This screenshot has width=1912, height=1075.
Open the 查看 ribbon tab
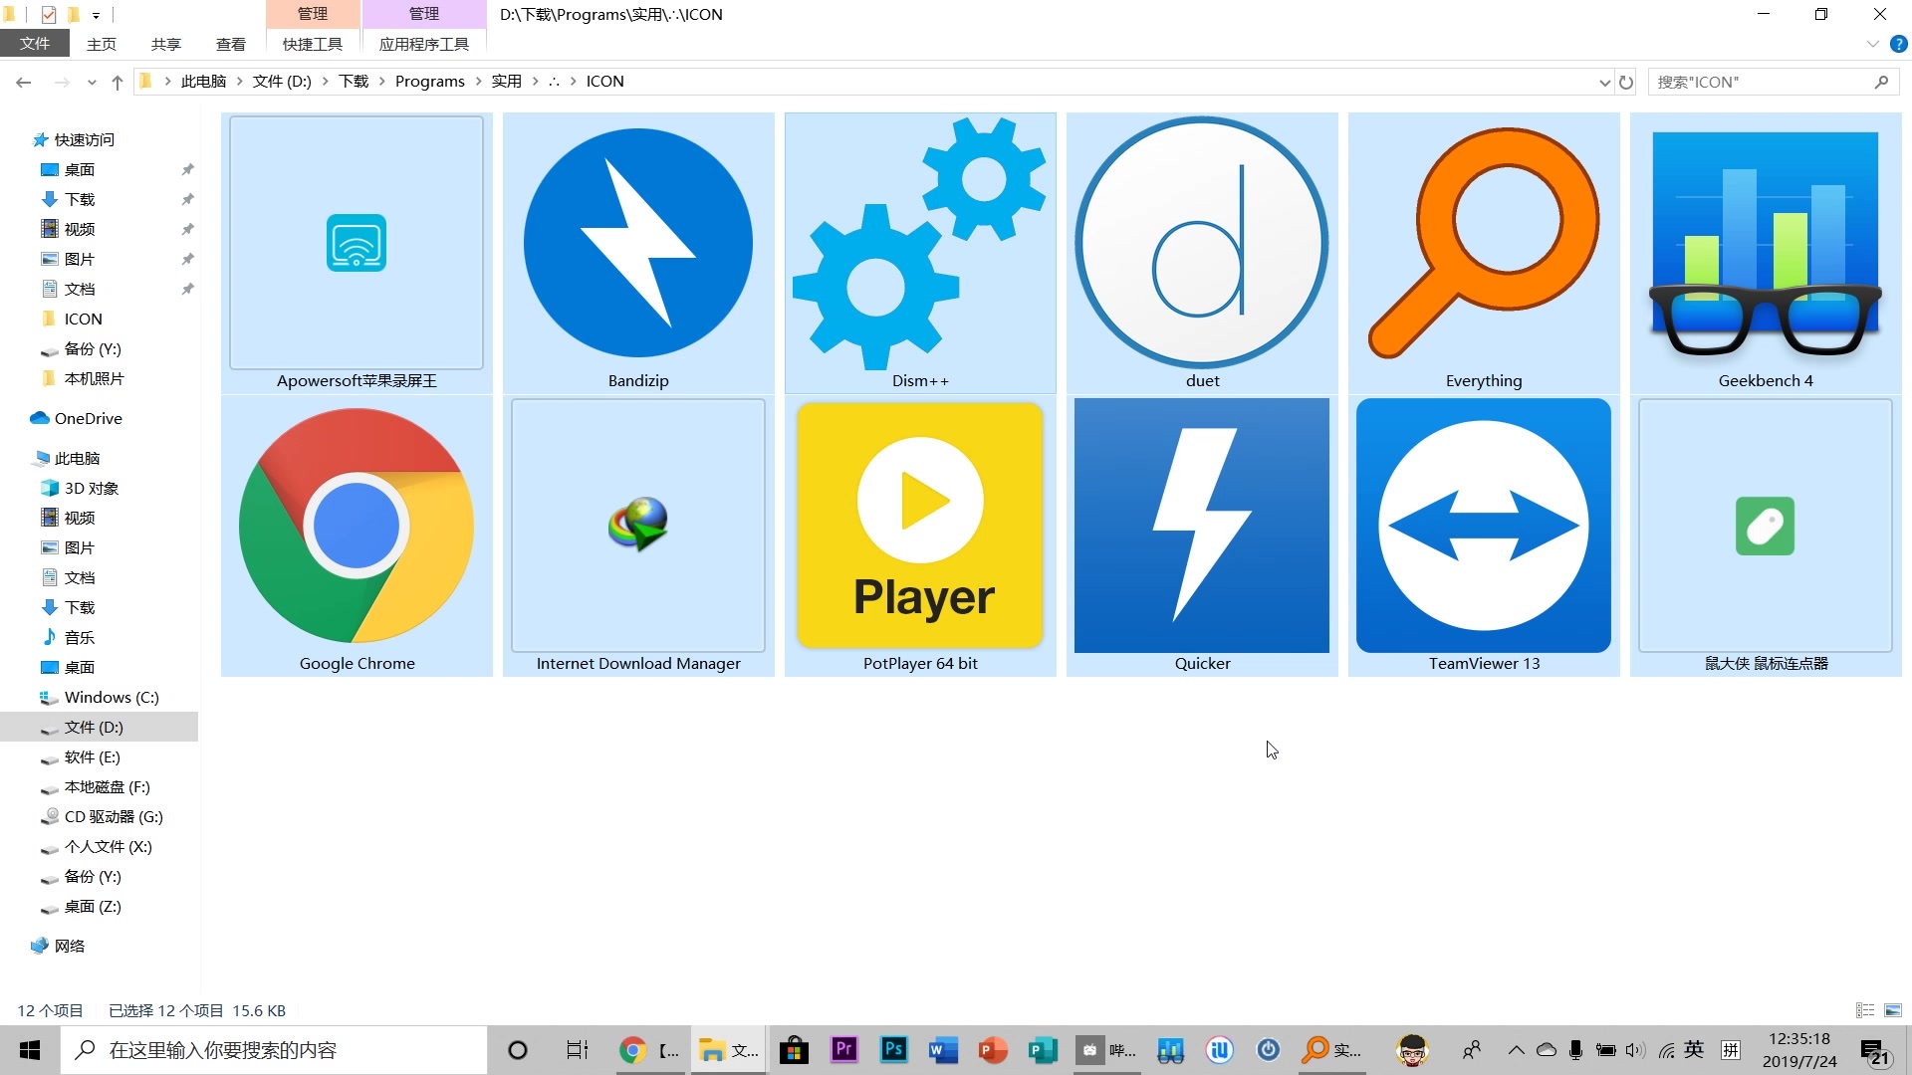231,44
